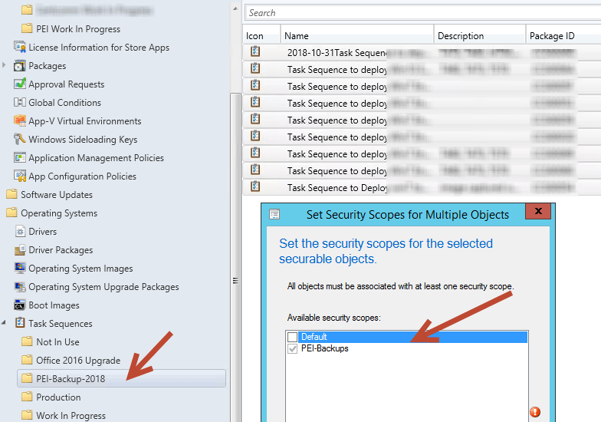Image resolution: width=601 pixels, height=422 pixels.
Task: Open the Drivers node icon
Action: (20, 232)
